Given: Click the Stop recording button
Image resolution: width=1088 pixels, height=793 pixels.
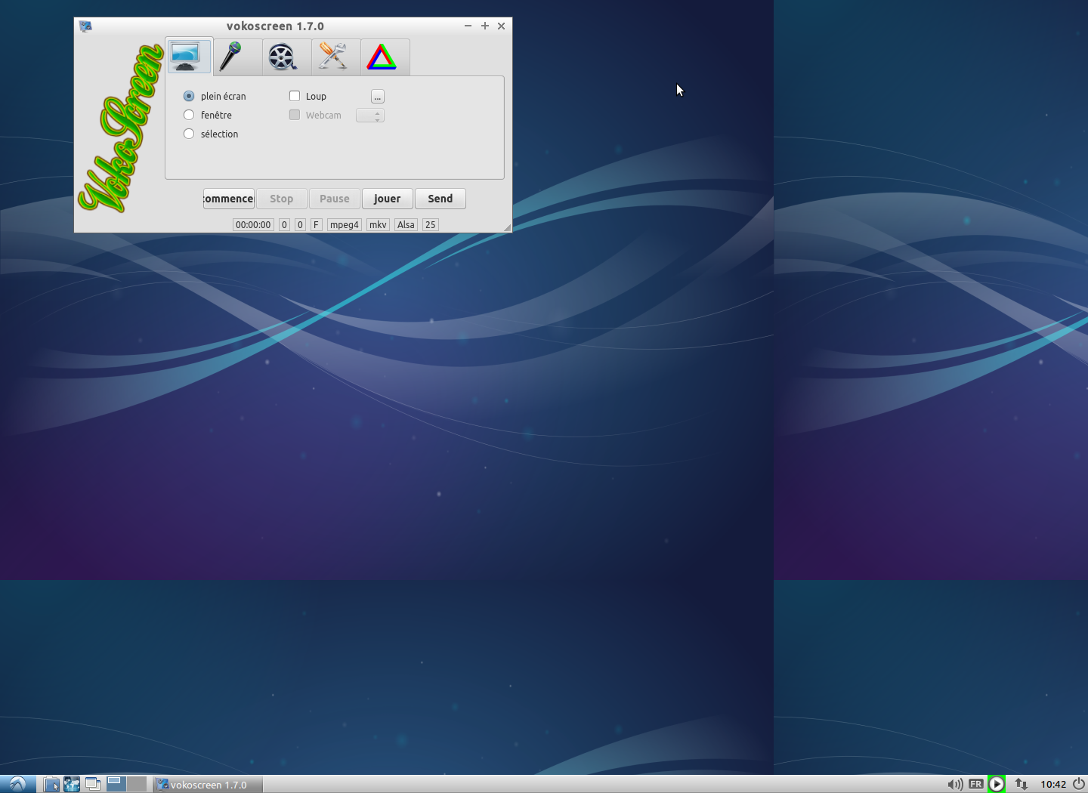Looking at the screenshot, I should point(282,199).
